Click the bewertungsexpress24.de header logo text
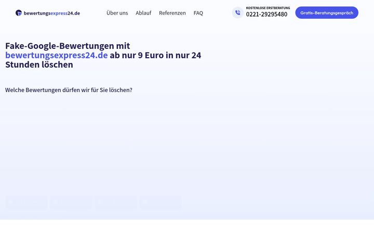The height and width of the screenshot is (234, 374). [x=52, y=13]
